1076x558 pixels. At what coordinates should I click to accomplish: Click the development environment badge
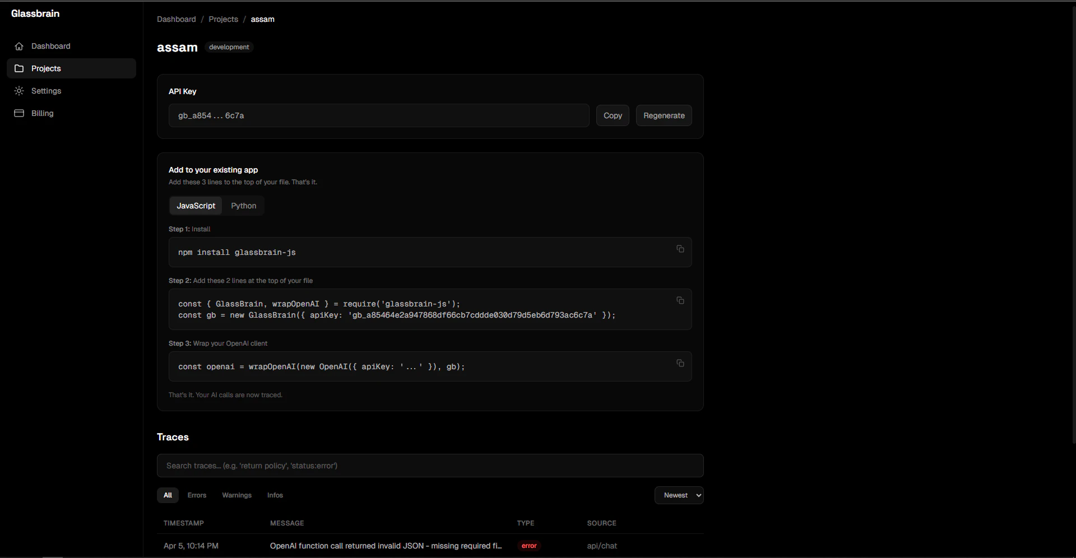click(x=229, y=47)
